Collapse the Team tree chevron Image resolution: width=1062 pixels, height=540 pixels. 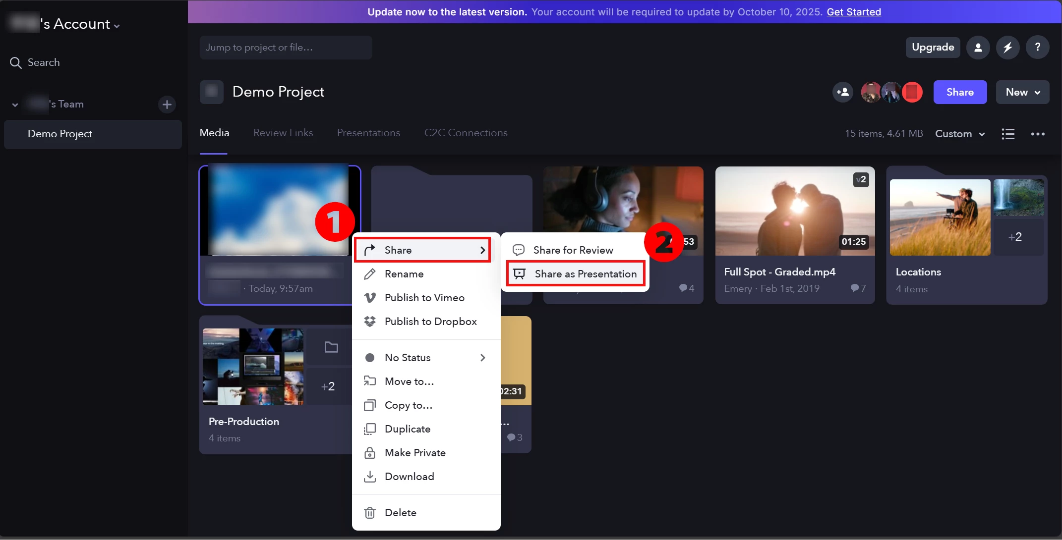point(15,105)
